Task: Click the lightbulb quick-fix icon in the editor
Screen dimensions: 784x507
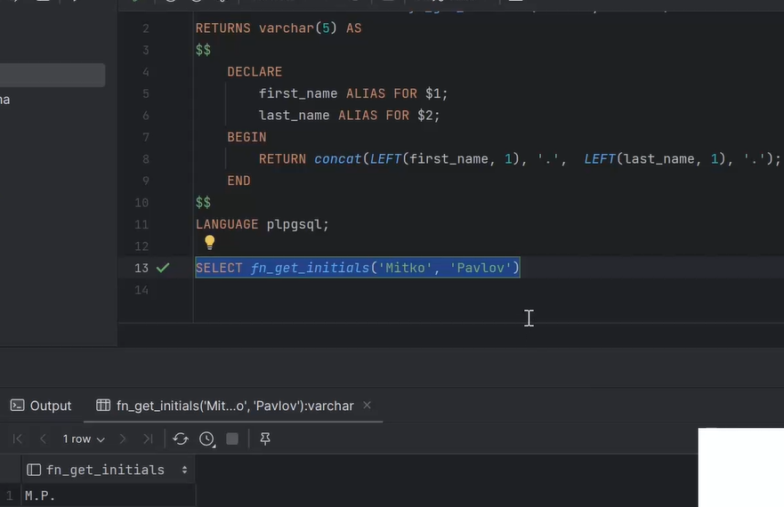Action: 209,242
